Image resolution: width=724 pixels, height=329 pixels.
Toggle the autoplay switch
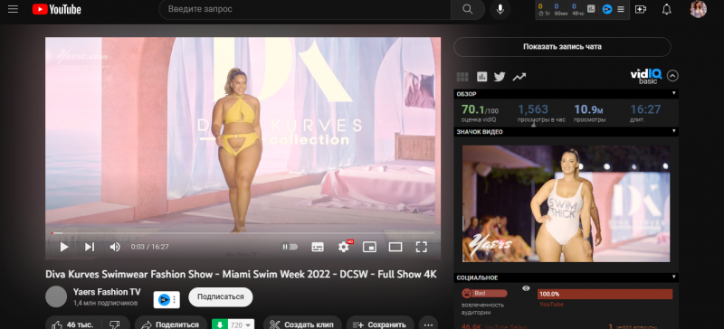pyautogui.click(x=290, y=247)
